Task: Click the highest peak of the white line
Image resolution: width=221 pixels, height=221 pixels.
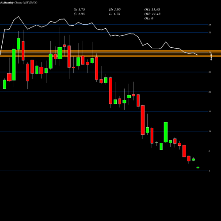Action: pyautogui.click(x=19, y=17)
